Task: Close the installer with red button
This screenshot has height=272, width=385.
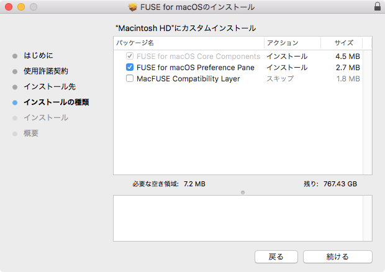Action: (x=9, y=7)
